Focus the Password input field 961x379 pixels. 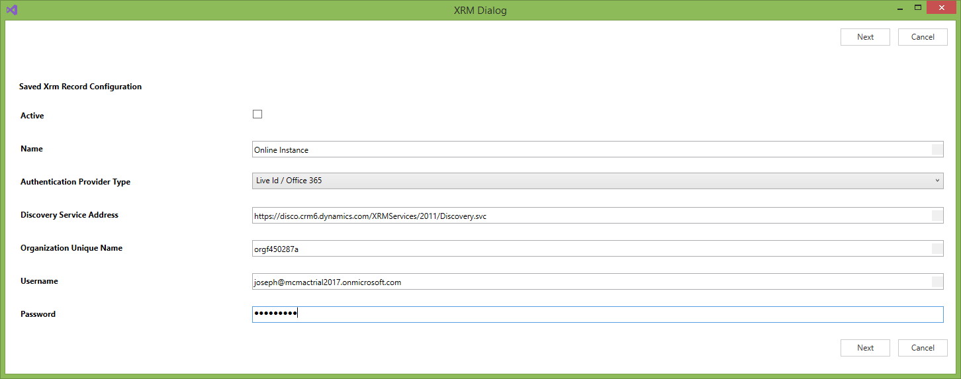point(597,314)
